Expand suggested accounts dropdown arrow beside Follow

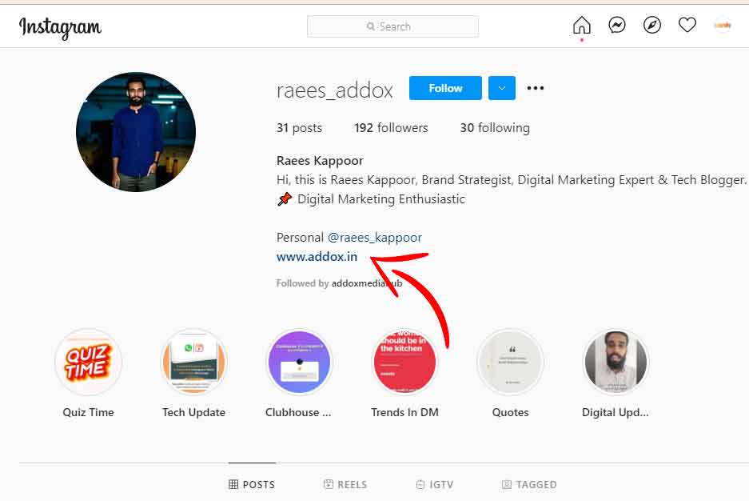point(501,88)
